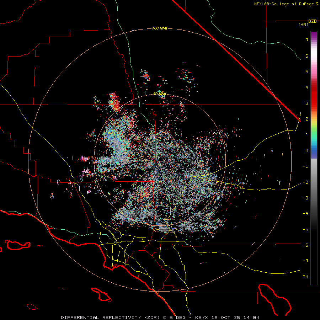Click the 0 value on color scale
This screenshot has width=320, height=320.
click(307, 151)
